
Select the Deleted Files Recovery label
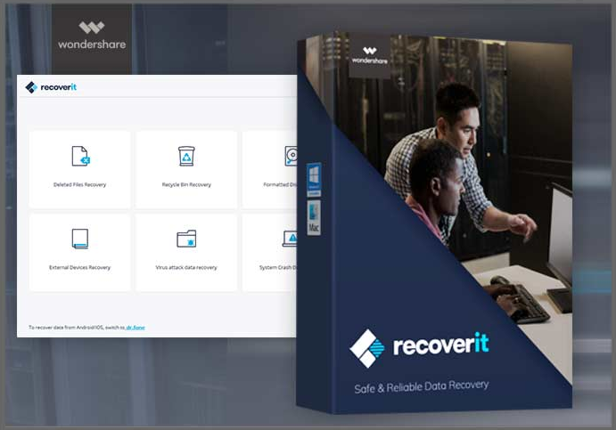coord(79,185)
